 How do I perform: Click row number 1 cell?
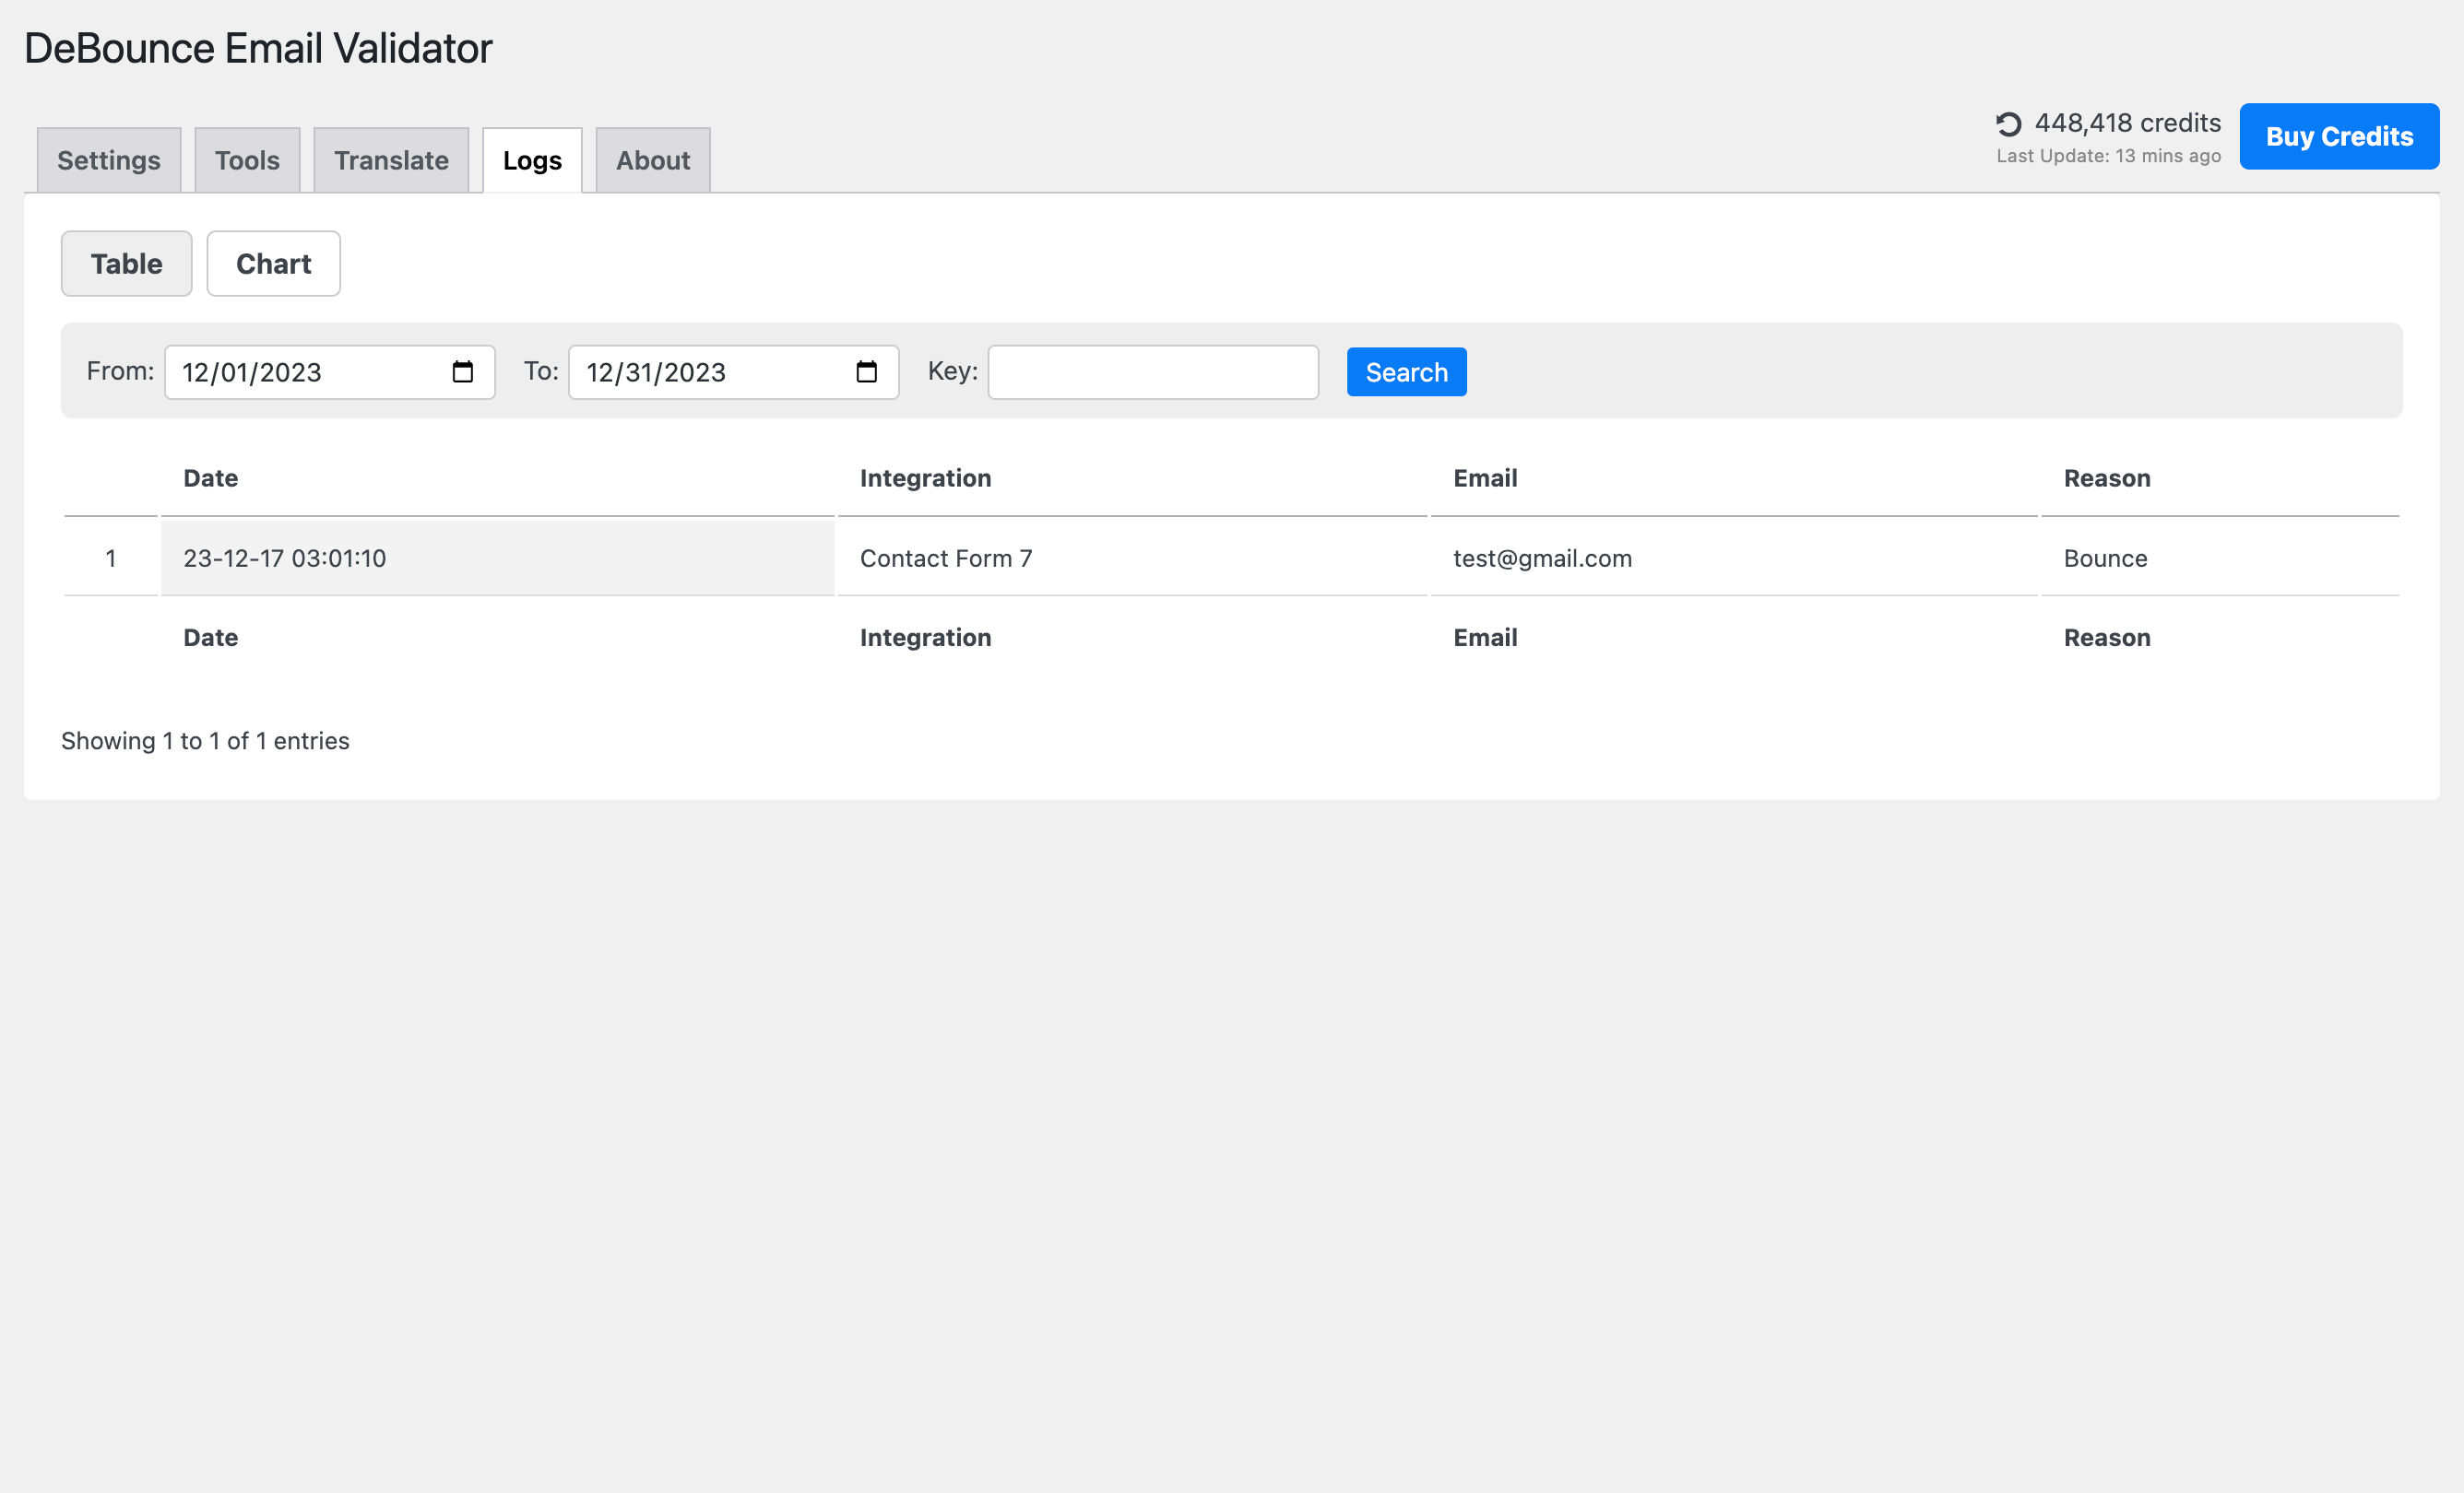click(x=111, y=558)
